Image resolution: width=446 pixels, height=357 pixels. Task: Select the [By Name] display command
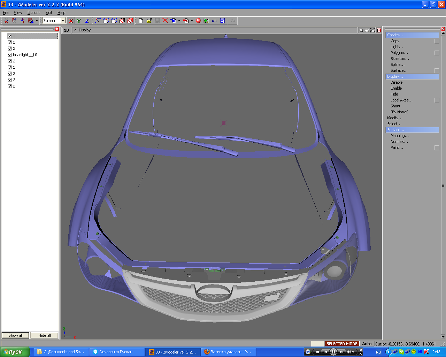click(x=399, y=112)
